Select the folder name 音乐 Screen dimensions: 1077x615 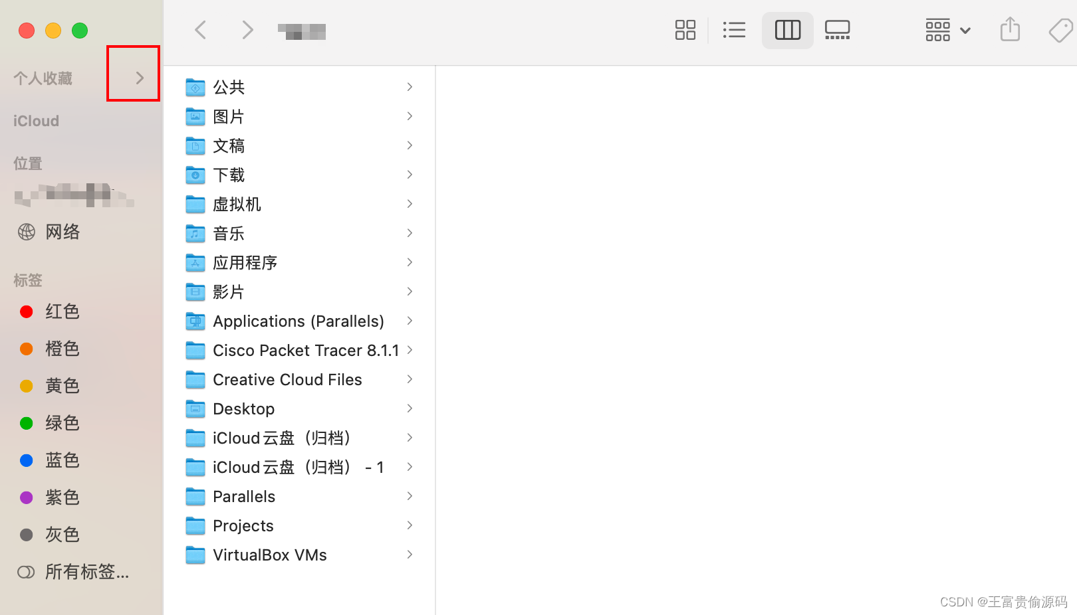(229, 233)
